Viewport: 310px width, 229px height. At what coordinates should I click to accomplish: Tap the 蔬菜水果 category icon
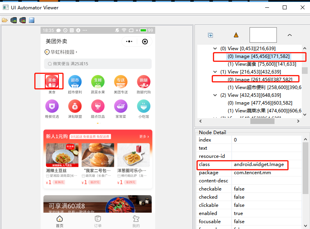[x=98, y=81]
